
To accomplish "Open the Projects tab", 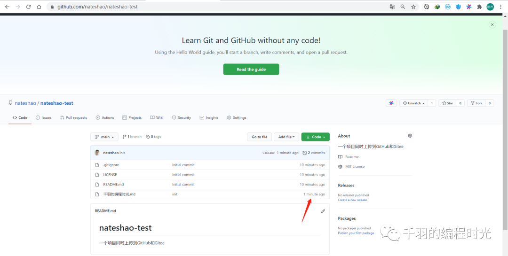I will click(x=132, y=117).
